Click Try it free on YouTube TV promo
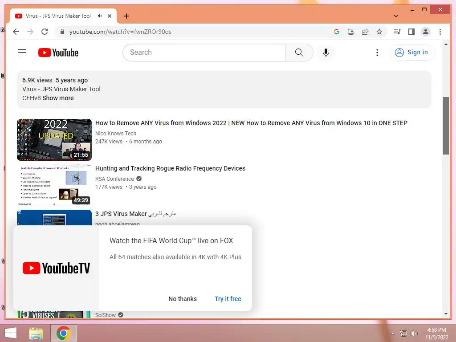 228,299
